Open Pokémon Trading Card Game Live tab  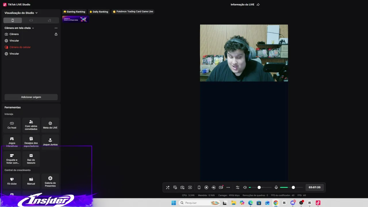coord(133,11)
